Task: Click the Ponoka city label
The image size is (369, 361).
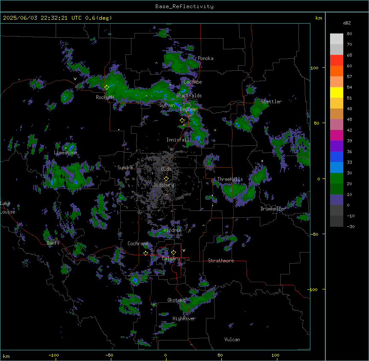Action: (205, 58)
